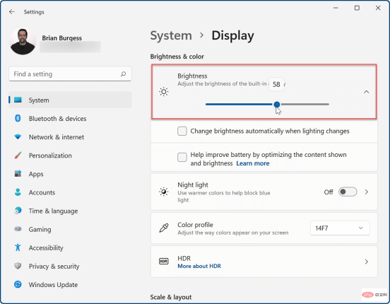The height and width of the screenshot is (304, 390).
Task: Click the Night light title text
Action: [193, 185]
